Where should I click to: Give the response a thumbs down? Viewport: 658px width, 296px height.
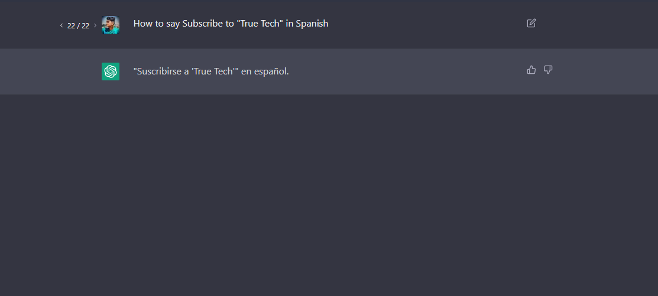point(548,70)
